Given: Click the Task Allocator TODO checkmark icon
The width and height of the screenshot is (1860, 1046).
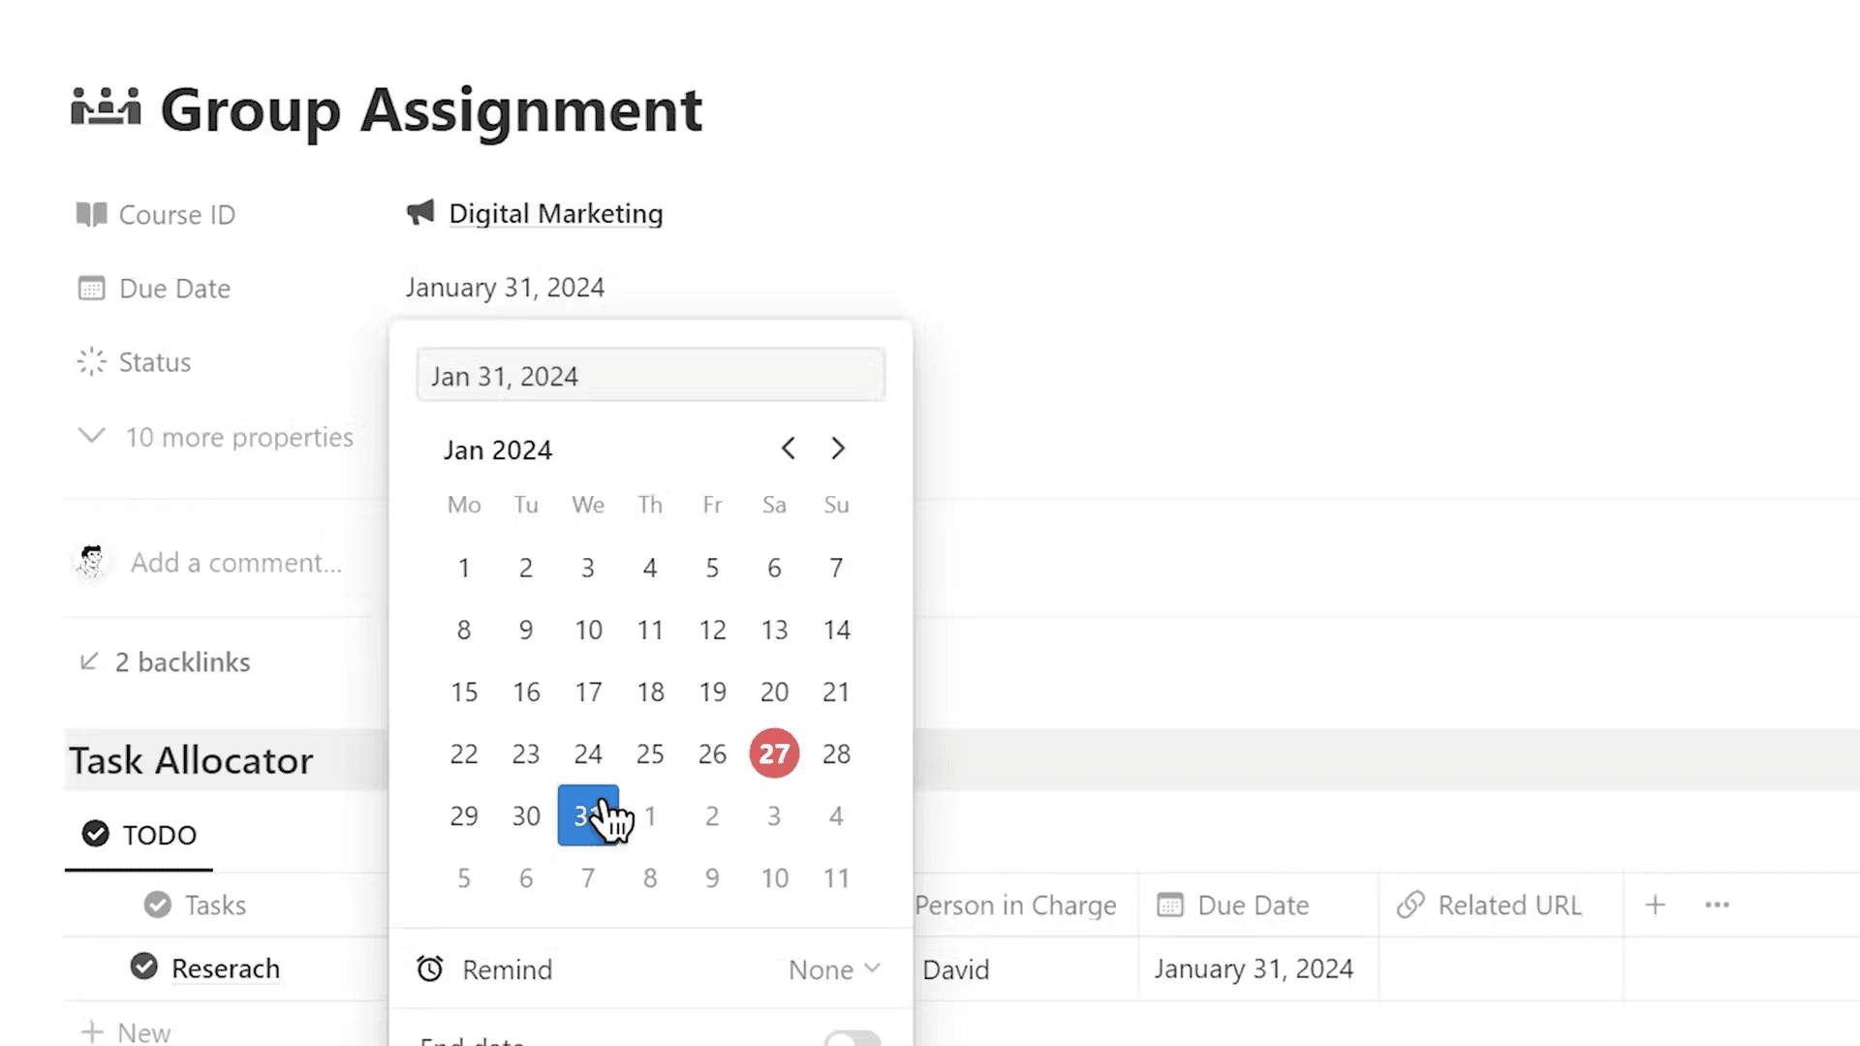Looking at the screenshot, I should [x=95, y=833].
